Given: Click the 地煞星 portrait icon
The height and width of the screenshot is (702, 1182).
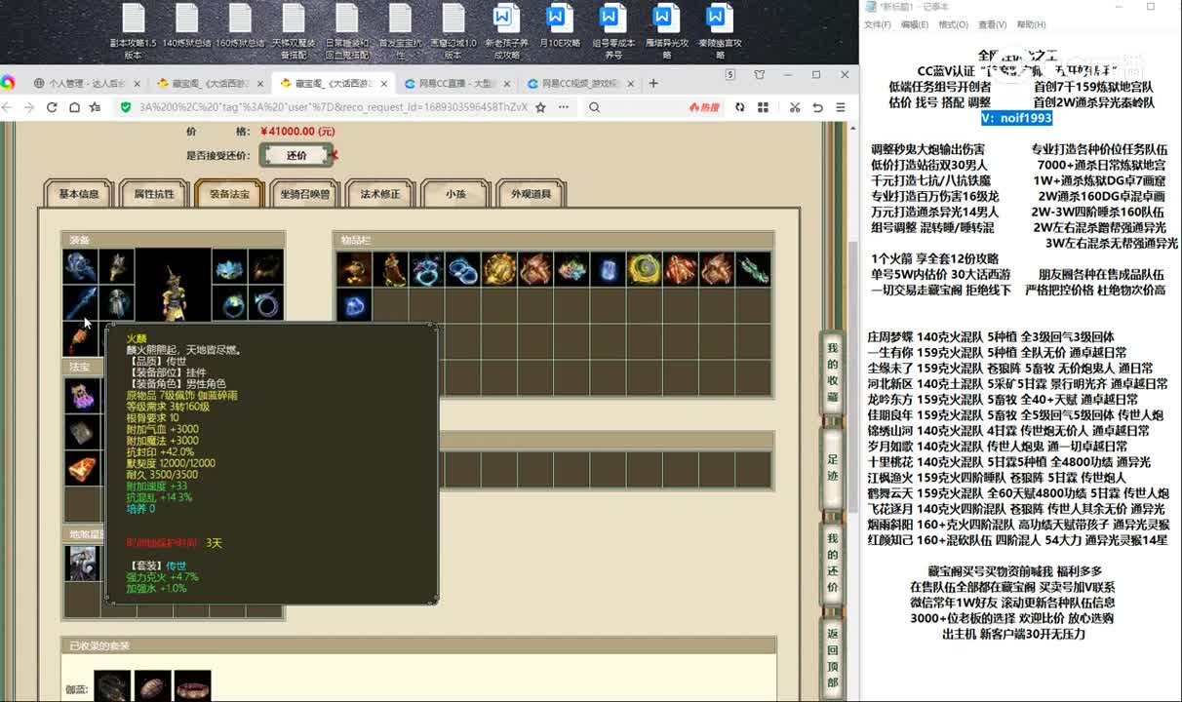Looking at the screenshot, I should point(81,564).
